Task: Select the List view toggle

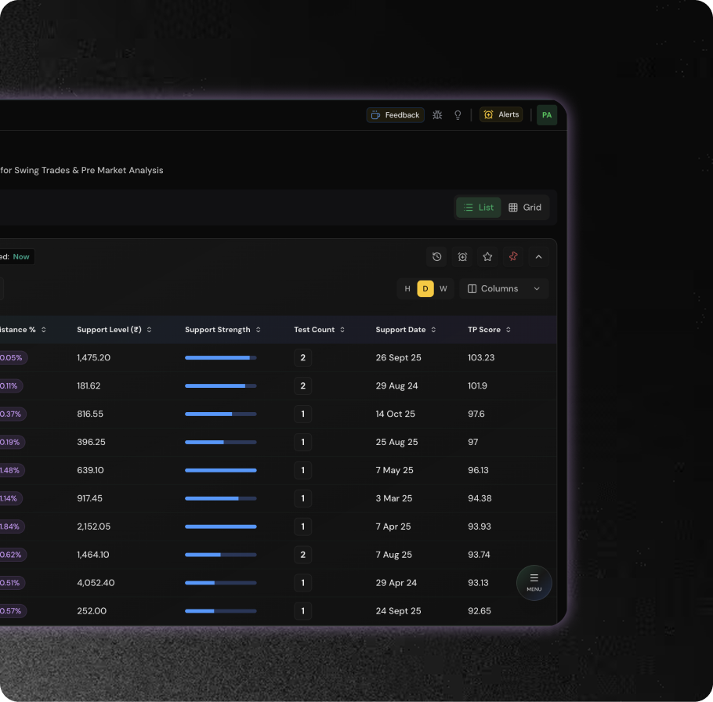Action: pos(479,208)
